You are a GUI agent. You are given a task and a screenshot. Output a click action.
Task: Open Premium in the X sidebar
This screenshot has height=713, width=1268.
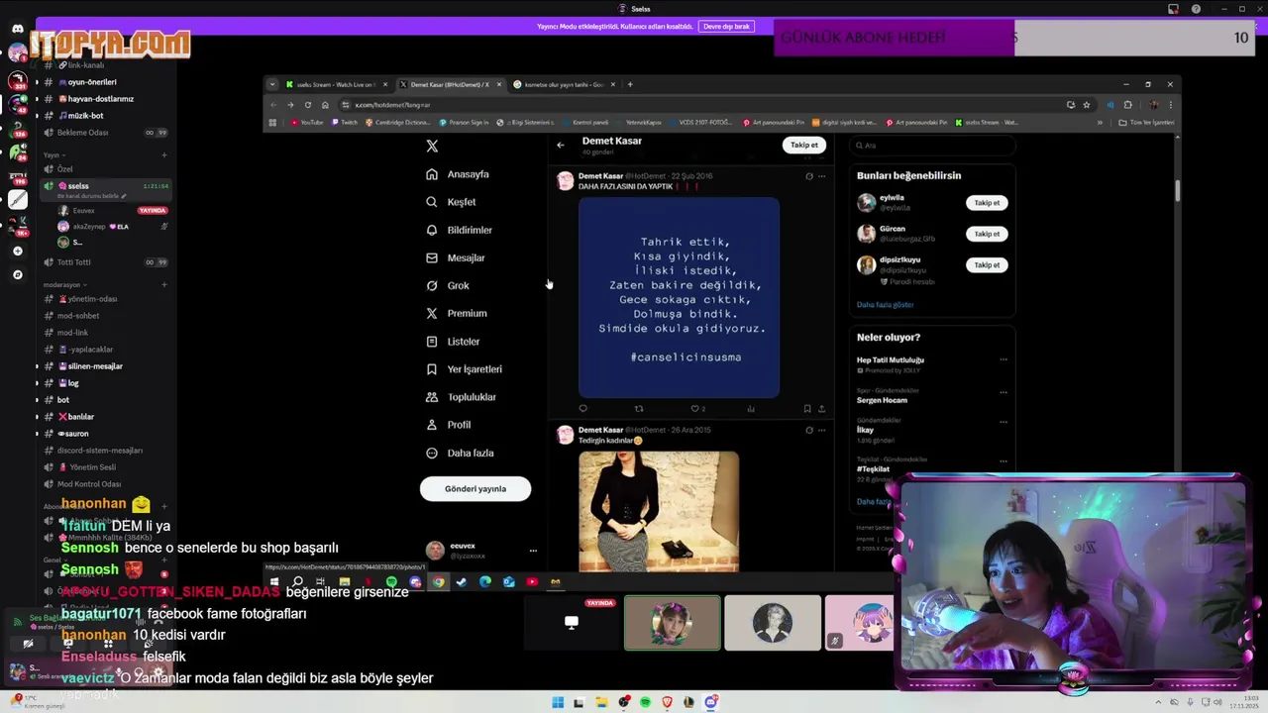pos(456,313)
